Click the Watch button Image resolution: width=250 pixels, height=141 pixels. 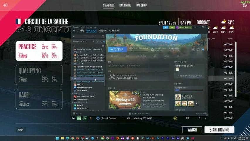192,130
